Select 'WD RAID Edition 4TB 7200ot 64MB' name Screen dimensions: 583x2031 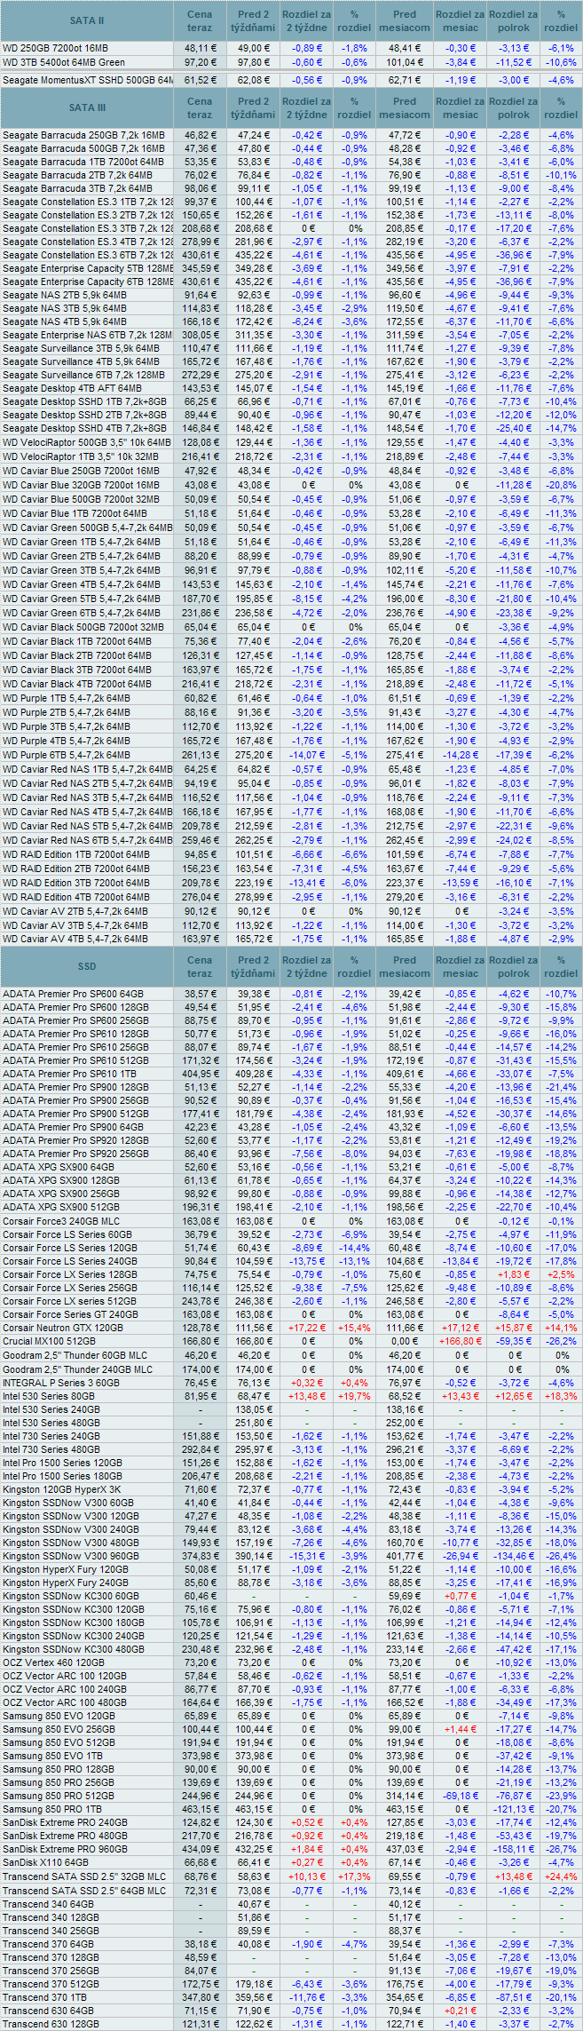tap(76, 897)
